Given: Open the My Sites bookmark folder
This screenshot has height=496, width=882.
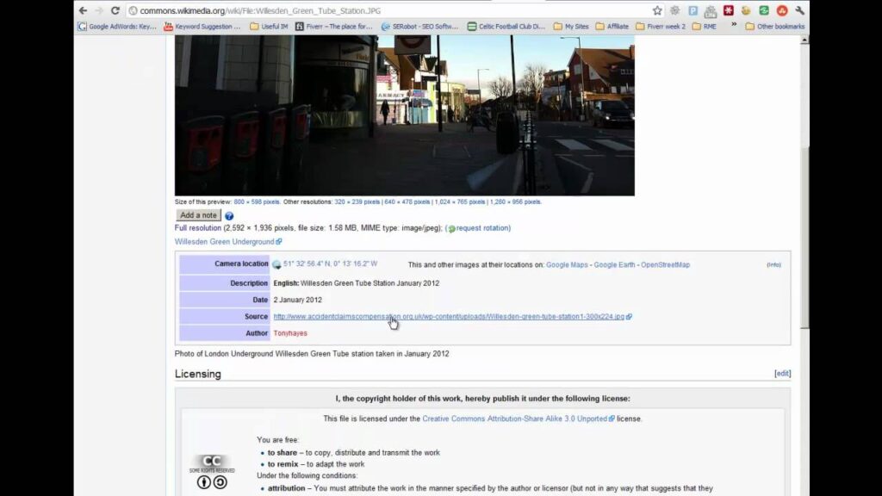Looking at the screenshot, I should (571, 27).
